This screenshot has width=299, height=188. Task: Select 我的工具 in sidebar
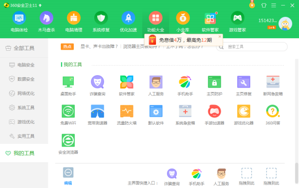click(x=24, y=153)
